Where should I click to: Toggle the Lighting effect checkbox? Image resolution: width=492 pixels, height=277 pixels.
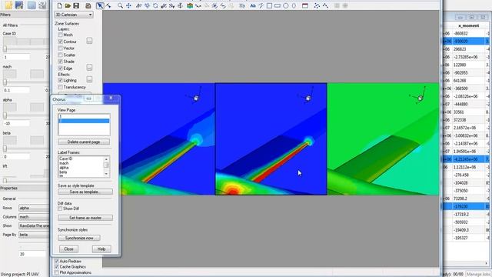(60, 80)
